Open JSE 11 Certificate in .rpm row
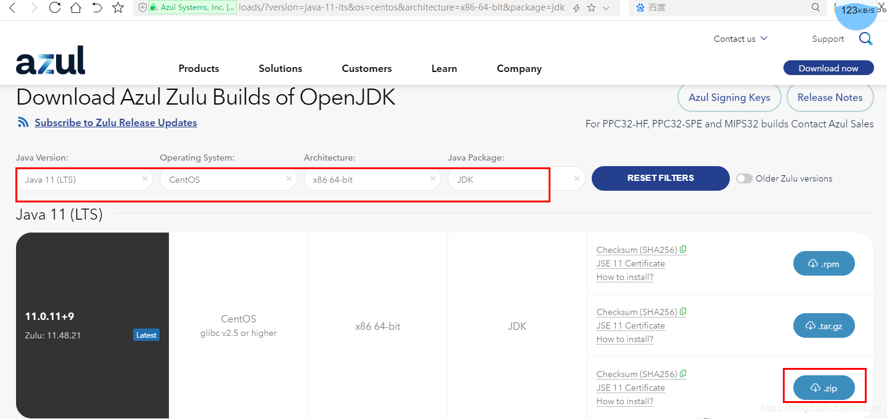Screen dimensions: 887x419 click(631, 263)
